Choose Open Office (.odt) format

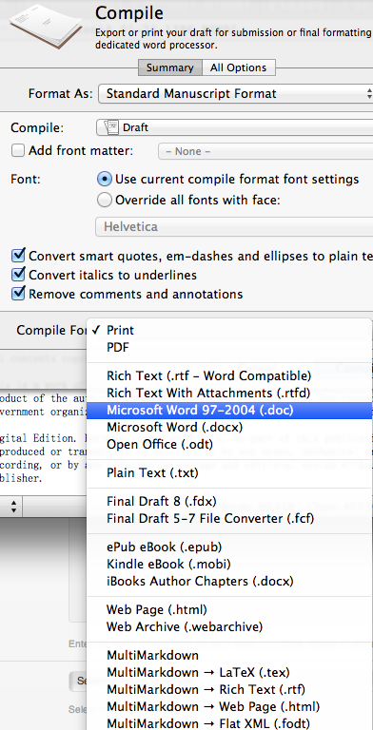(229, 445)
